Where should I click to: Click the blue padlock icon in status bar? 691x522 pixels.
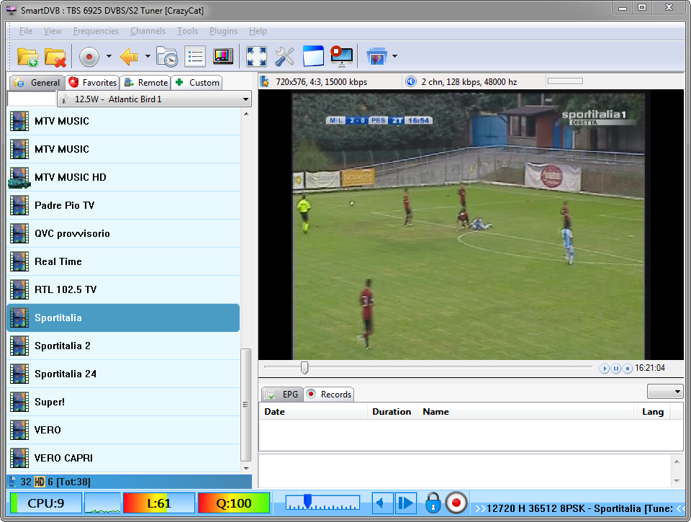pyautogui.click(x=433, y=503)
